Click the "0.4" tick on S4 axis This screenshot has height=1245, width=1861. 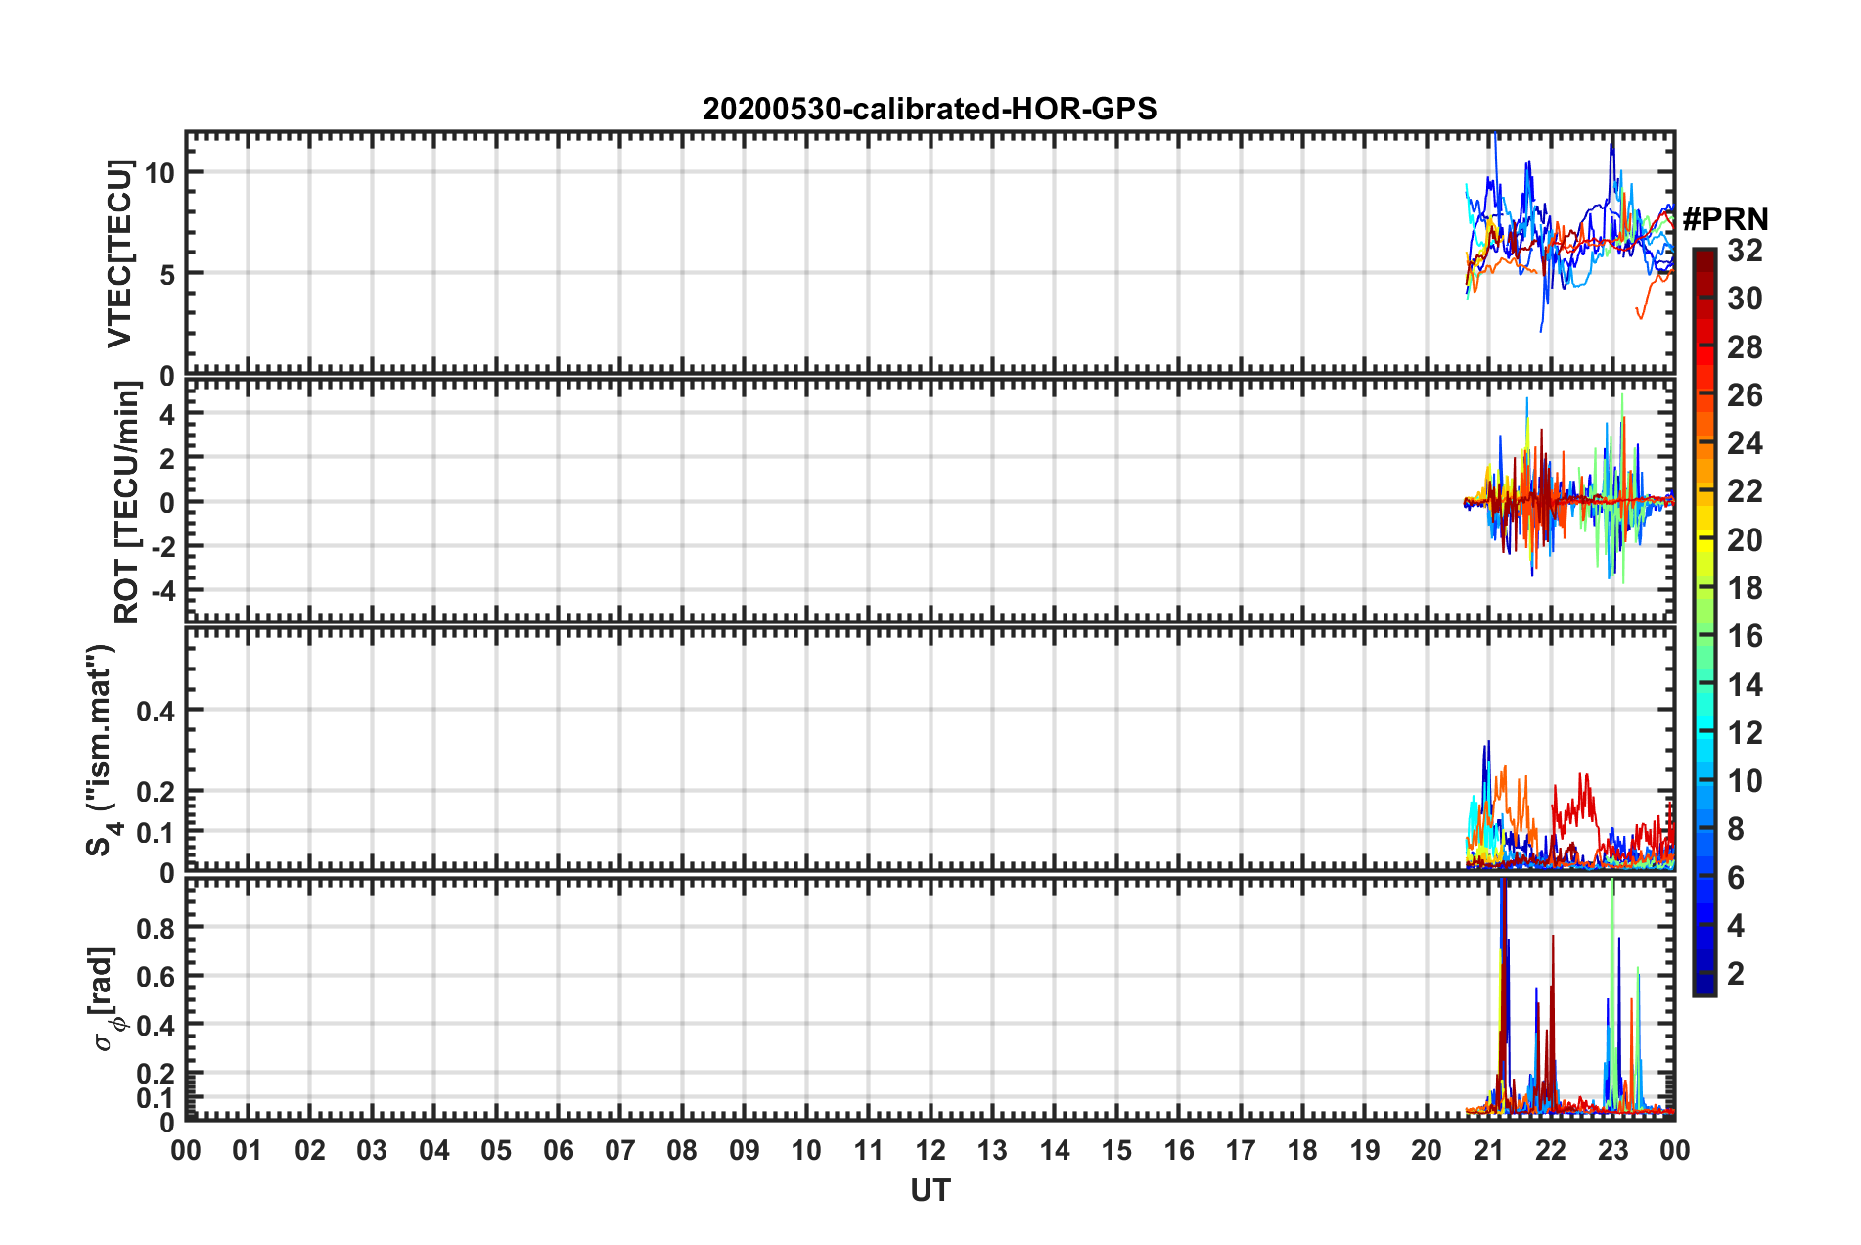(156, 711)
